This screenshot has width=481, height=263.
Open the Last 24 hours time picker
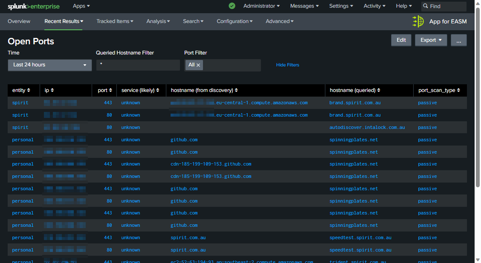click(50, 65)
